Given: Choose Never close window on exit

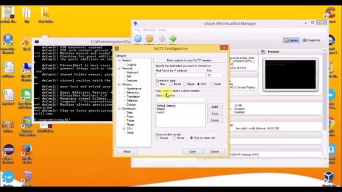Looking at the screenshot, I should (175, 138).
